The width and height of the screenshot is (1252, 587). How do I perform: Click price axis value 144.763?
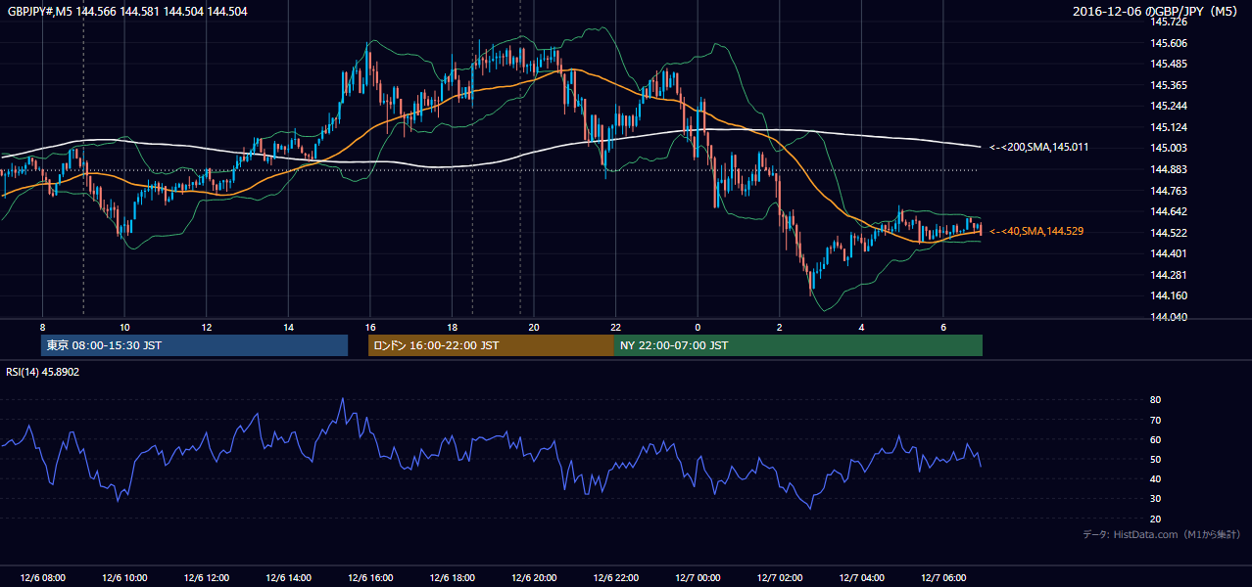click(1168, 191)
